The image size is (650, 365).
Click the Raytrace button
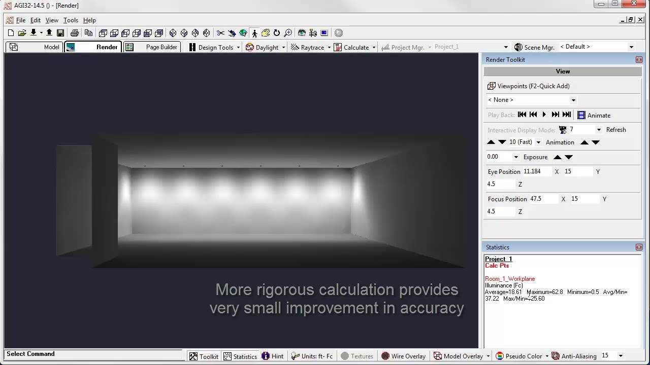click(x=307, y=48)
